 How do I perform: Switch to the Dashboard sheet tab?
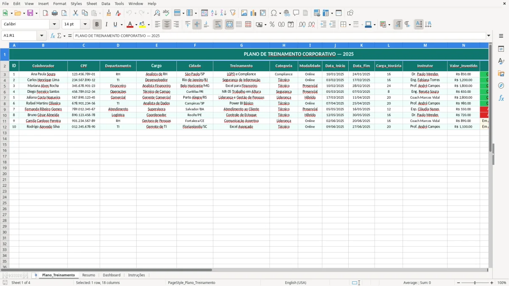click(112, 275)
